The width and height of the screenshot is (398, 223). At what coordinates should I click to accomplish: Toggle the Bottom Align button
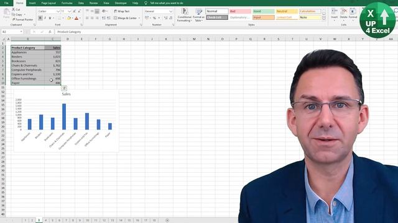click(97, 11)
